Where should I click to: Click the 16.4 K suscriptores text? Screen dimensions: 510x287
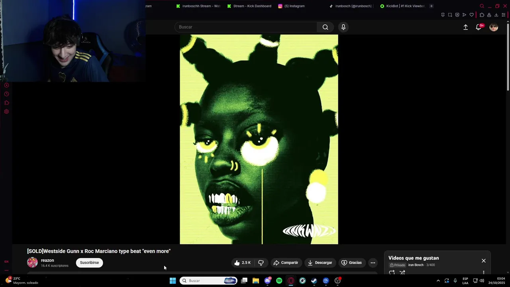(55, 266)
